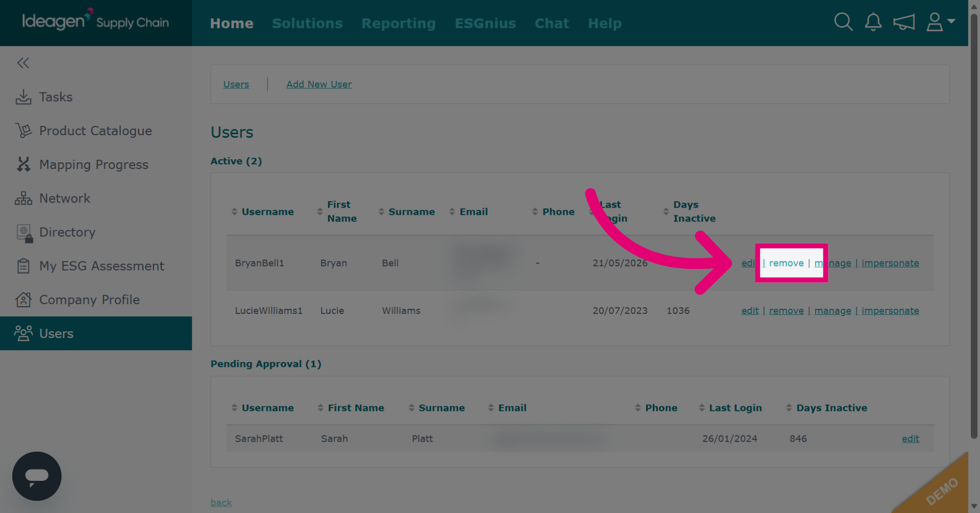Open the Reporting menu
Image resolution: width=980 pixels, height=513 pixels.
point(399,23)
